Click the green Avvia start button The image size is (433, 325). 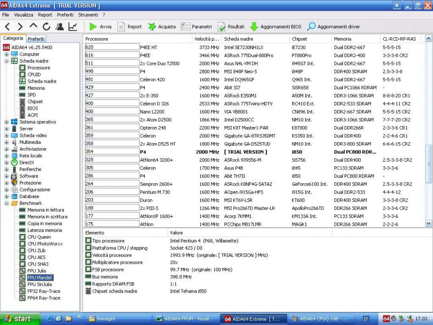[100, 26]
